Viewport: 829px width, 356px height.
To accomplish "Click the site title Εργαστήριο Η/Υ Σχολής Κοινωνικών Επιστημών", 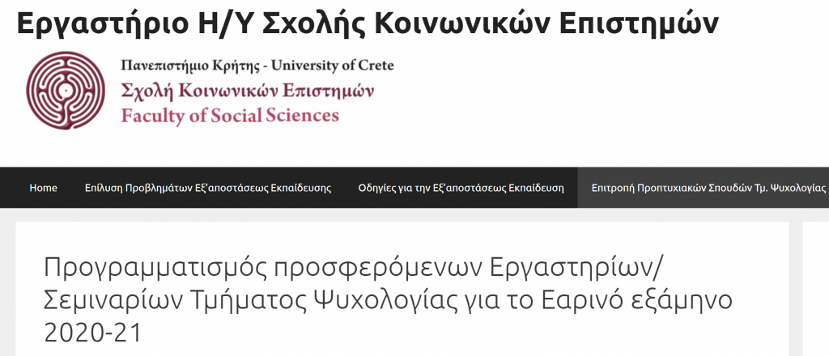I will tap(368, 23).
